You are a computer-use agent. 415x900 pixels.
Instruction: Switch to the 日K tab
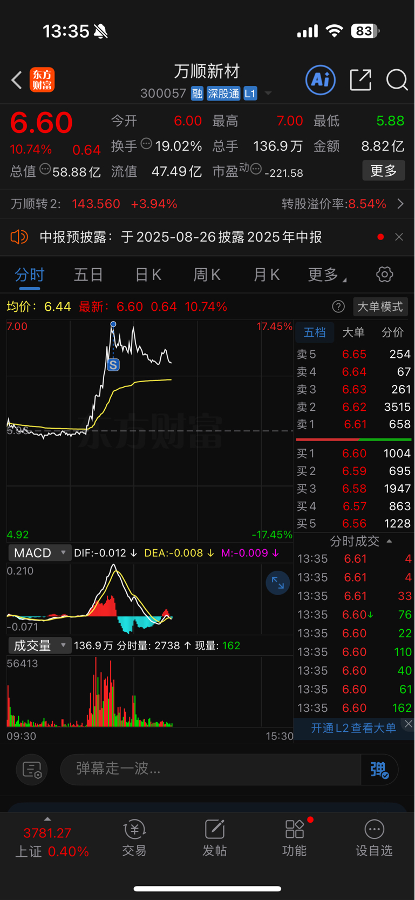tap(148, 275)
